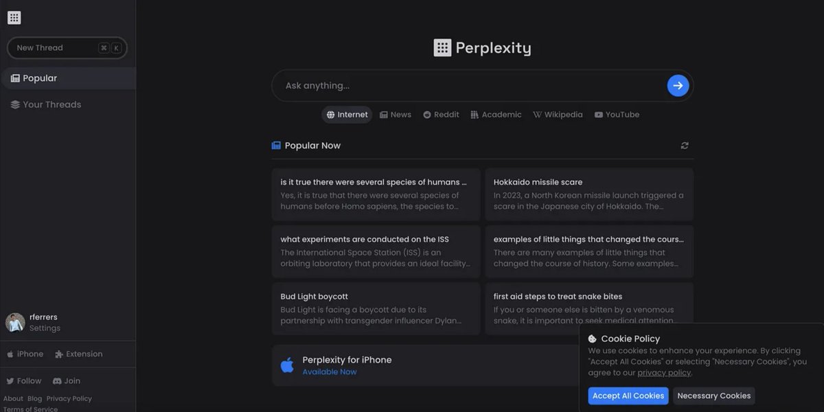Select the News search focus
Image resolution: width=824 pixels, height=412 pixels.
coord(396,115)
